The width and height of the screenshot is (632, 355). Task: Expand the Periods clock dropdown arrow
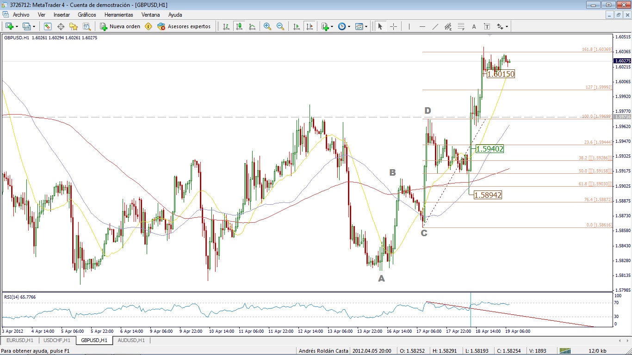pyautogui.click(x=349, y=26)
